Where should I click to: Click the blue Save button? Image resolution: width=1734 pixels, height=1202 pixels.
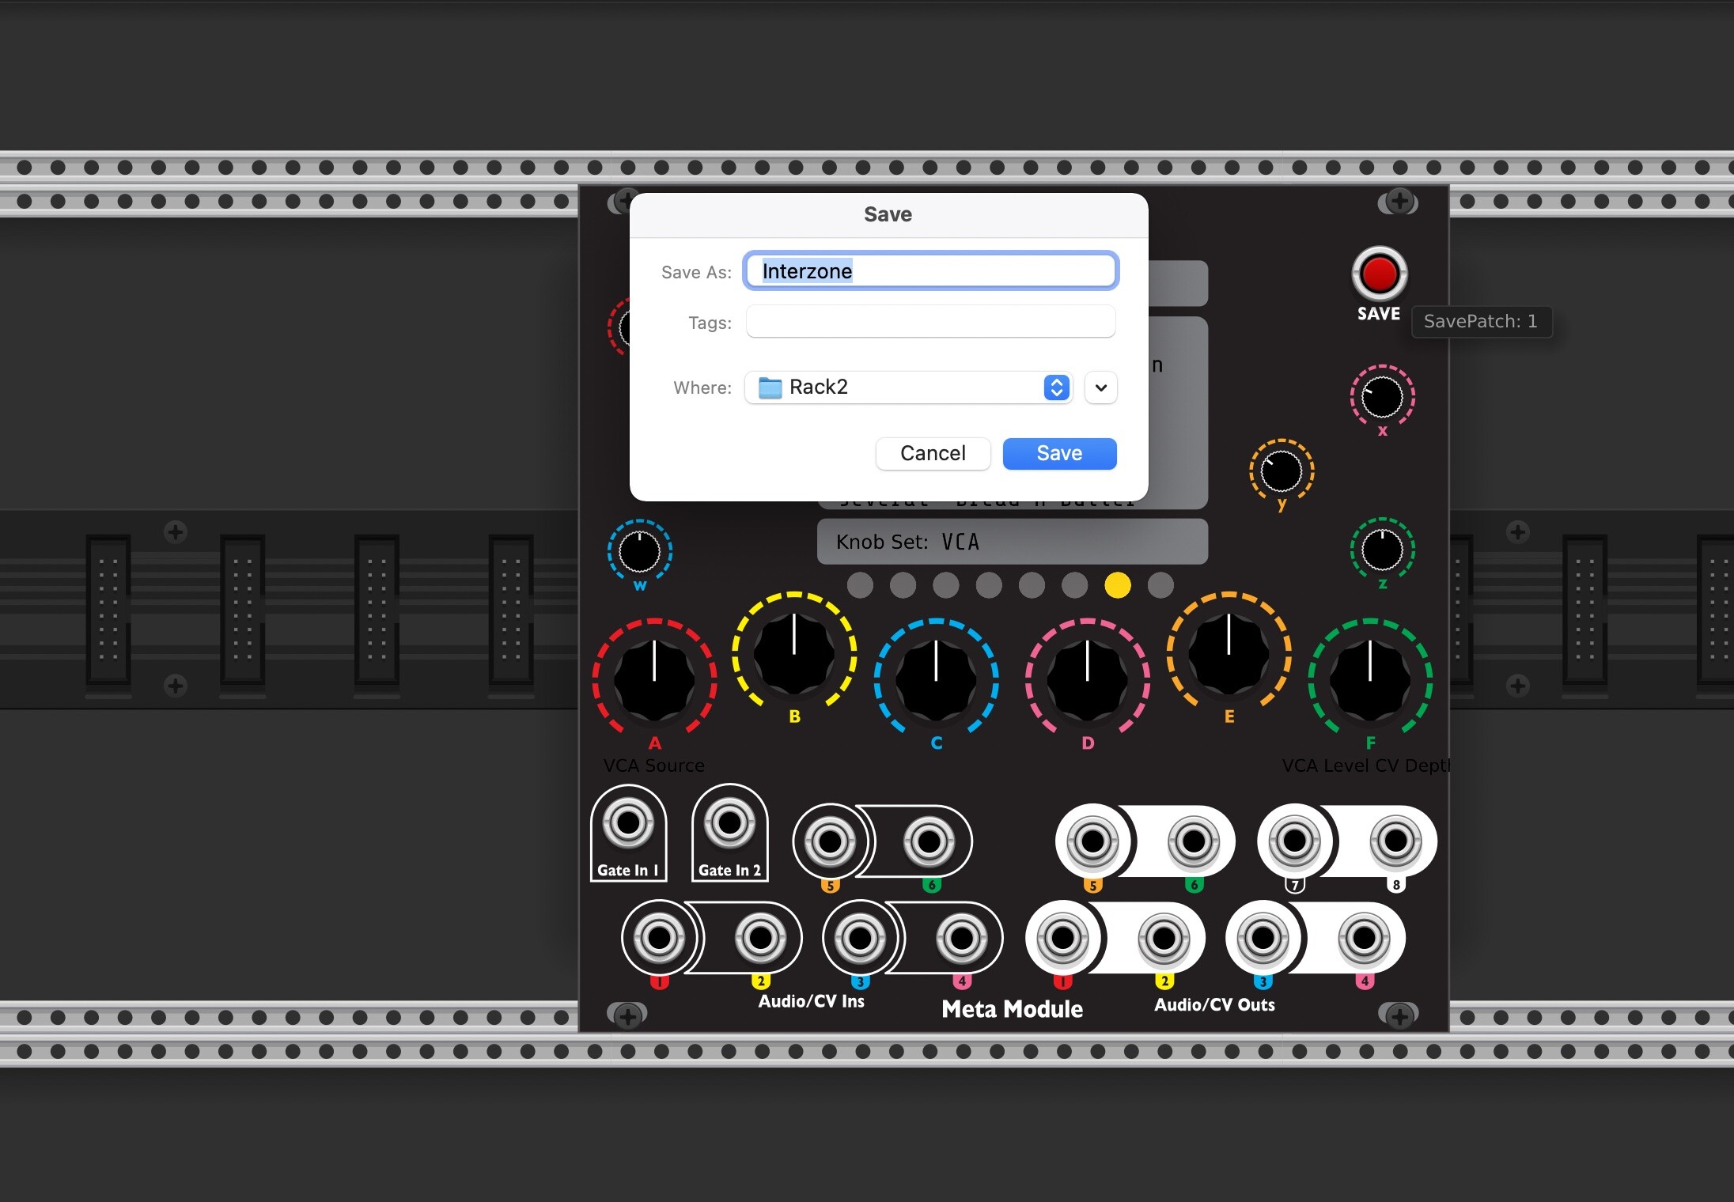(1059, 453)
